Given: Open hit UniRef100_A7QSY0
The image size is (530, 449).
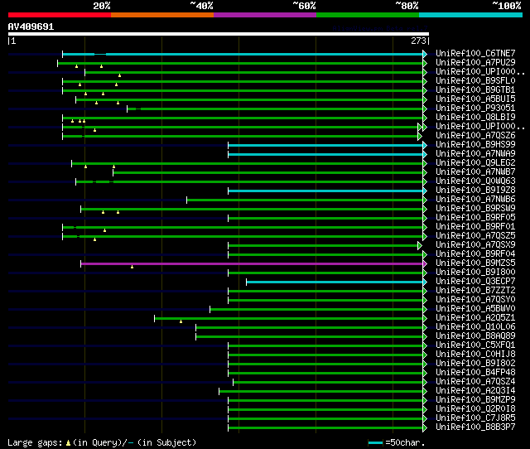Looking at the screenshot, I should [x=475, y=300].
